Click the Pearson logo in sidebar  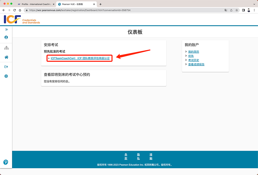tap(6, 162)
